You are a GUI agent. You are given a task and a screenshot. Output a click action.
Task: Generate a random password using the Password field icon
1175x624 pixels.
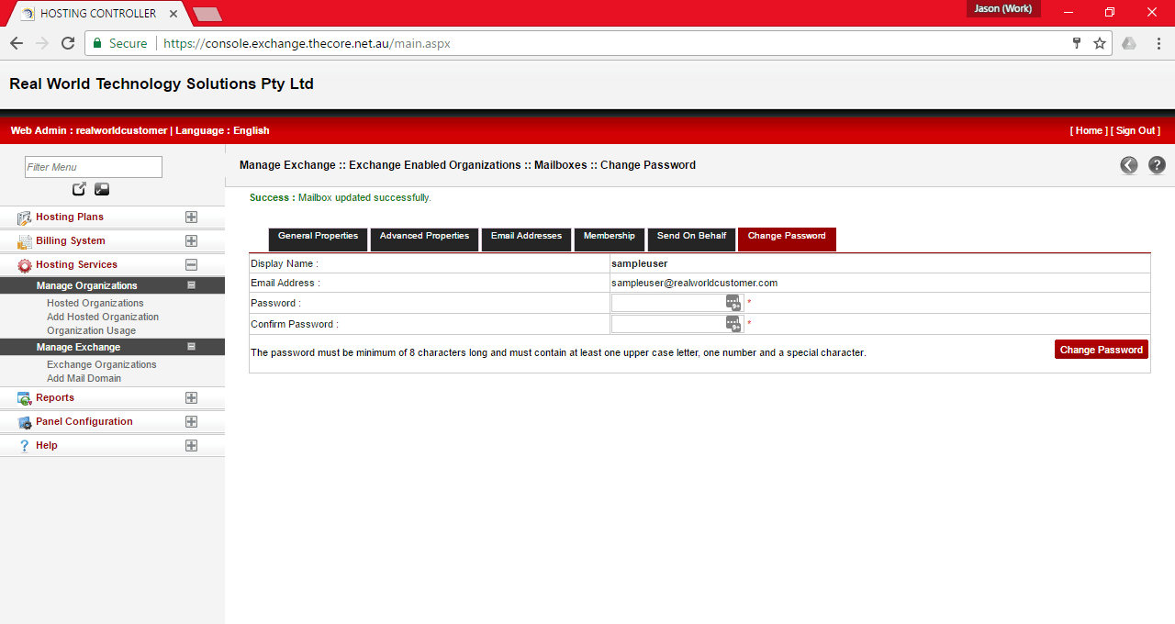tap(732, 302)
